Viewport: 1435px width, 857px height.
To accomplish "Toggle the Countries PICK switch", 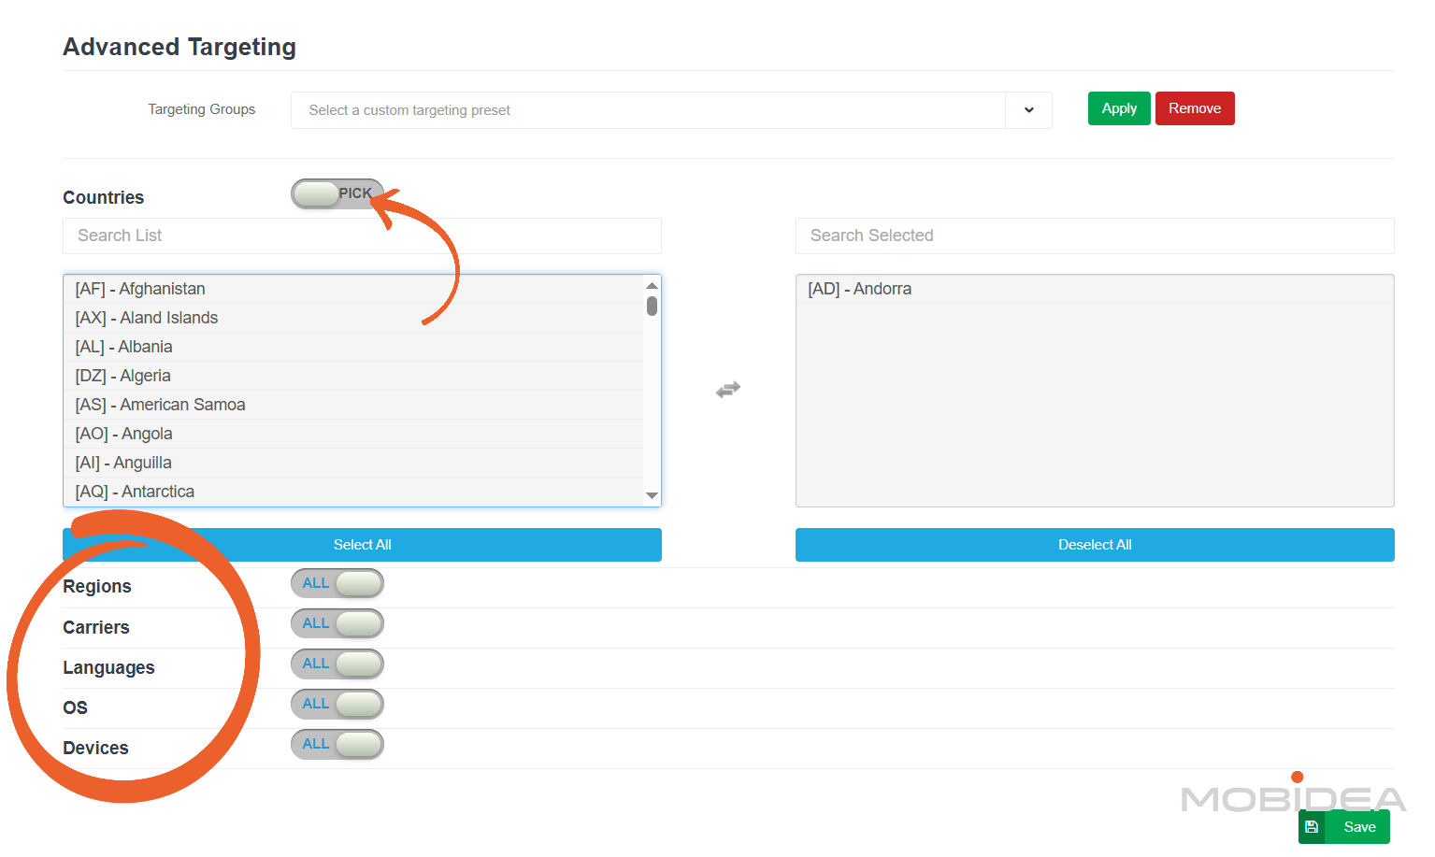I will point(337,193).
